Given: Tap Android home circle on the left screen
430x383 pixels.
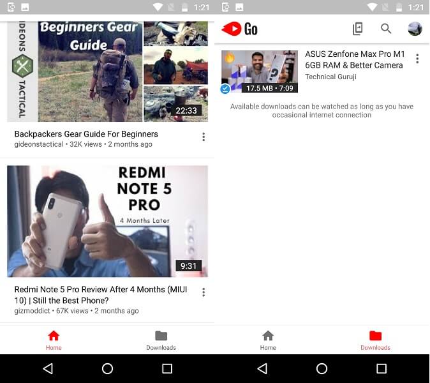Looking at the screenshot, I should [x=107, y=368].
